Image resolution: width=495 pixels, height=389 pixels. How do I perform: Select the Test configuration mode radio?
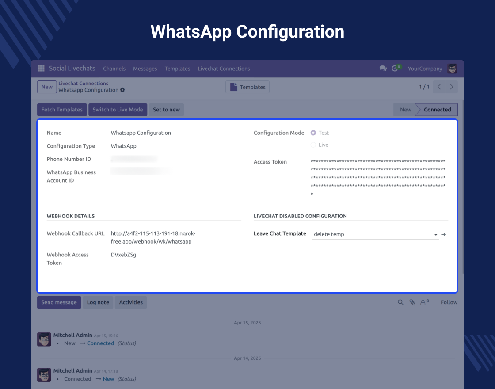pos(313,133)
